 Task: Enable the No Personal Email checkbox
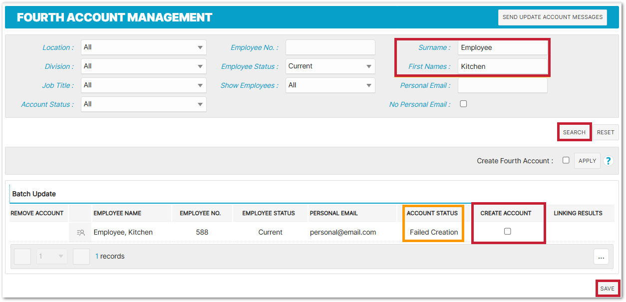[463, 104]
